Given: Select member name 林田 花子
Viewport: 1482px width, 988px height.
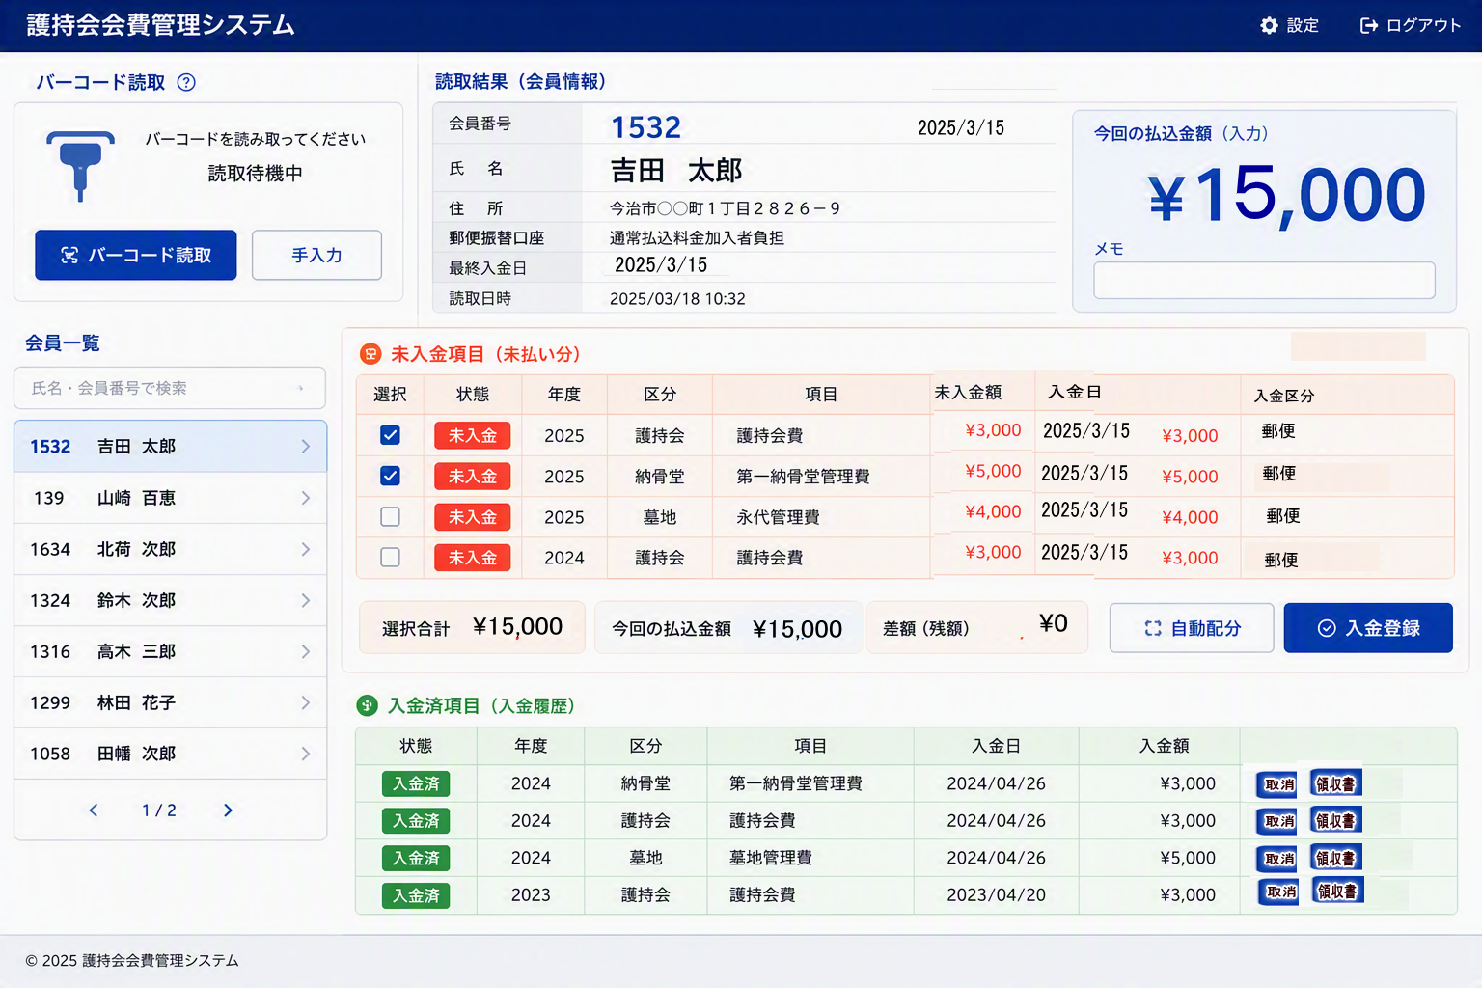Looking at the screenshot, I should 136,702.
